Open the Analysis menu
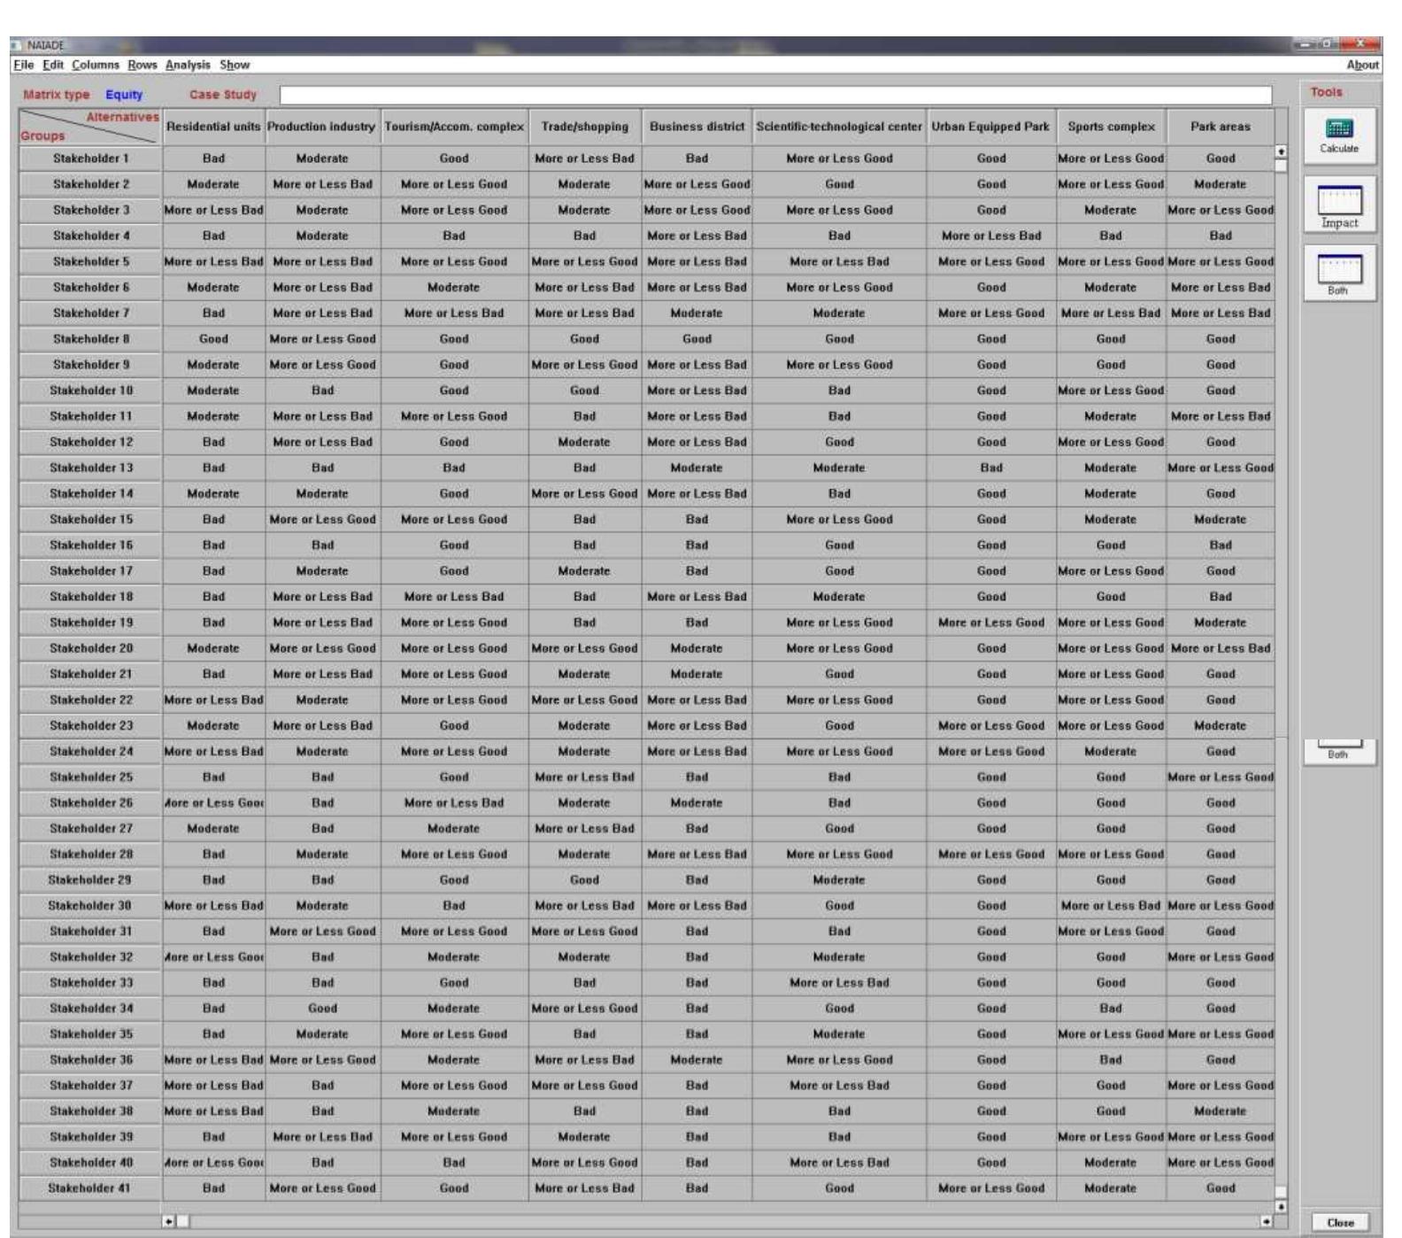The image size is (1402, 1238). (x=189, y=65)
